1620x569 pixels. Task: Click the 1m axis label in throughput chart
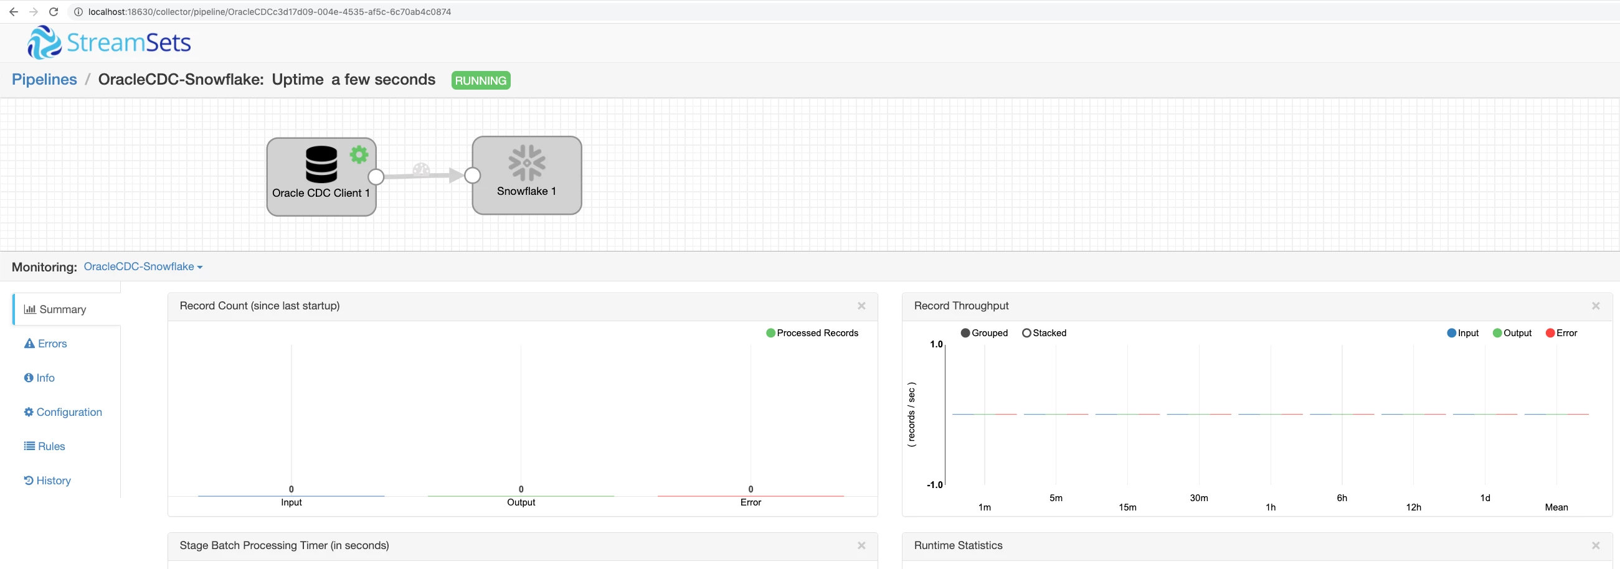tap(984, 507)
